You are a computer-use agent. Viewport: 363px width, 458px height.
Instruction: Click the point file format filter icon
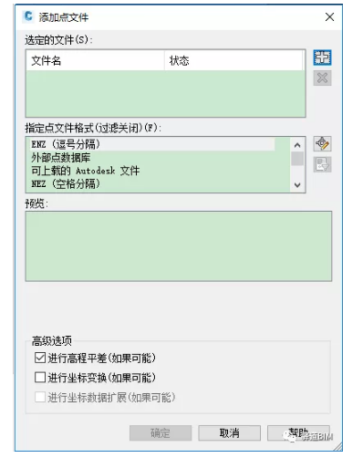(322, 164)
